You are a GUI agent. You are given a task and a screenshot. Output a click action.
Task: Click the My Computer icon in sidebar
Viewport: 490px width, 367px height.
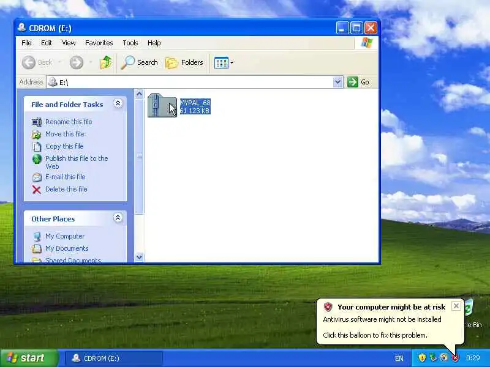tap(37, 237)
